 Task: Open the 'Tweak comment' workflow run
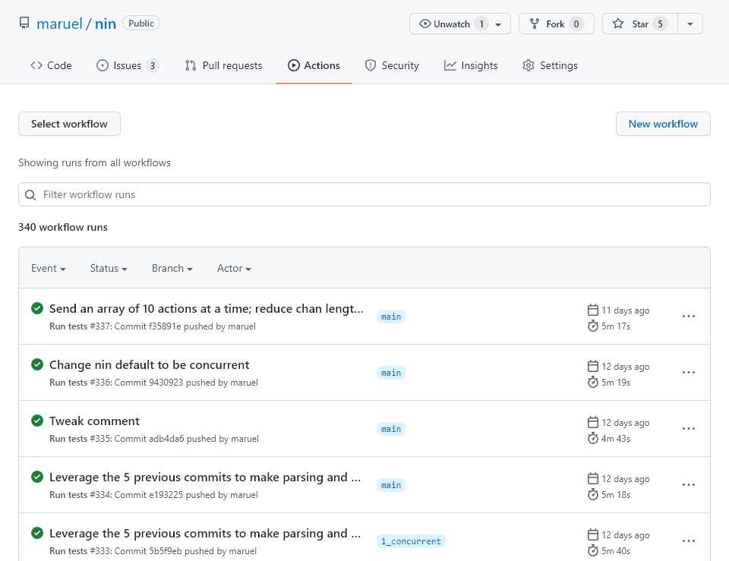[x=94, y=421]
